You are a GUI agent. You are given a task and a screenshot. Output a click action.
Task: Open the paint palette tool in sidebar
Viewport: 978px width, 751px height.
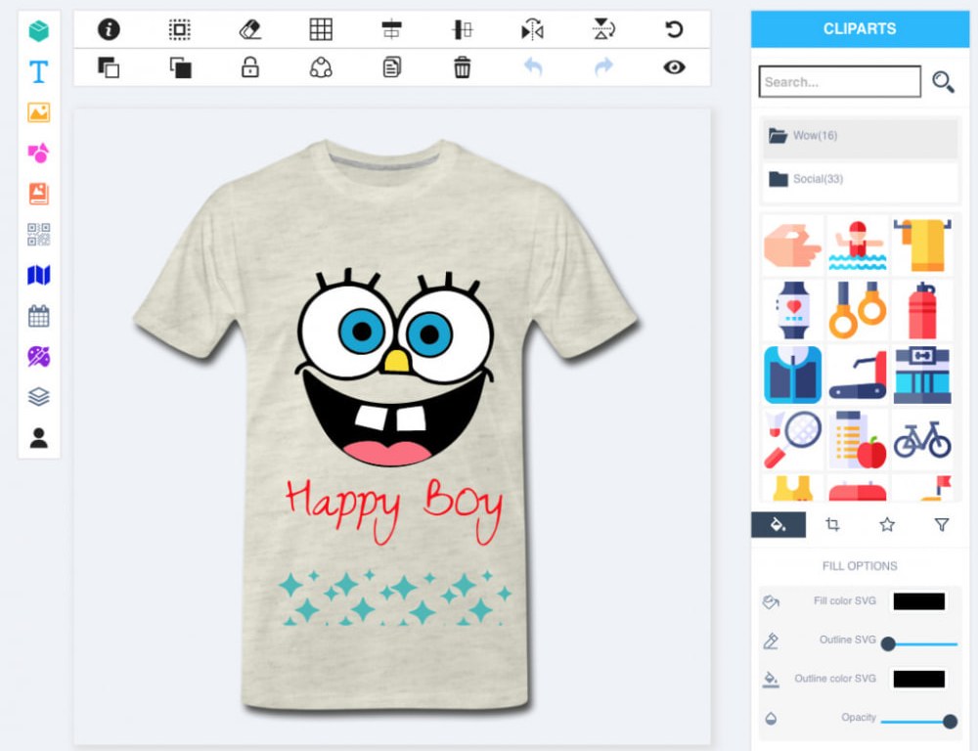tap(39, 357)
